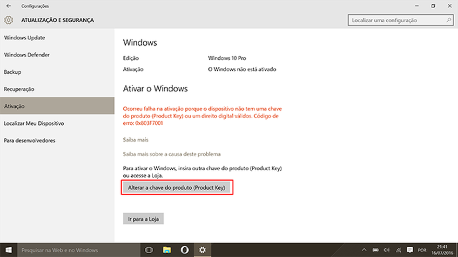Viewport: 458px width, 257px height.
Task: Launch Opera browser from the taskbar
Action: (185, 250)
